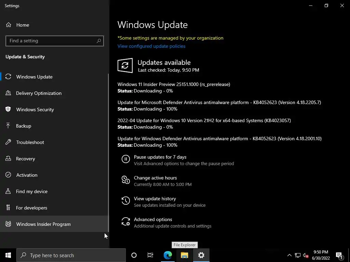The width and height of the screenshot is (350, 262).
Task: Click the Troubleshoot wrench icon
Action: pos(8,142)
